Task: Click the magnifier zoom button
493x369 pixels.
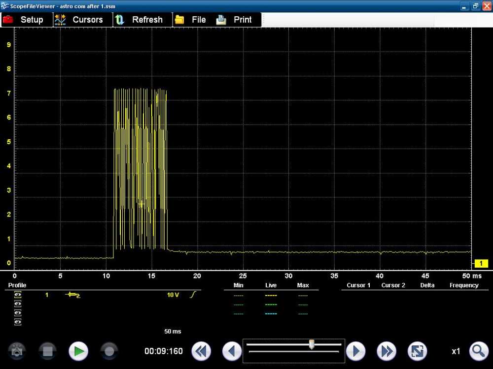Action: click(x=479, y=351)
